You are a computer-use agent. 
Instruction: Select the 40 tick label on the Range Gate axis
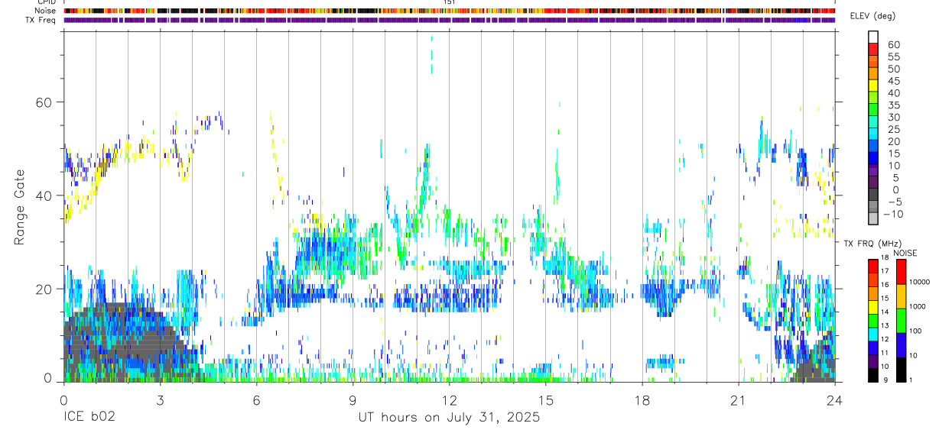(43, 195)
